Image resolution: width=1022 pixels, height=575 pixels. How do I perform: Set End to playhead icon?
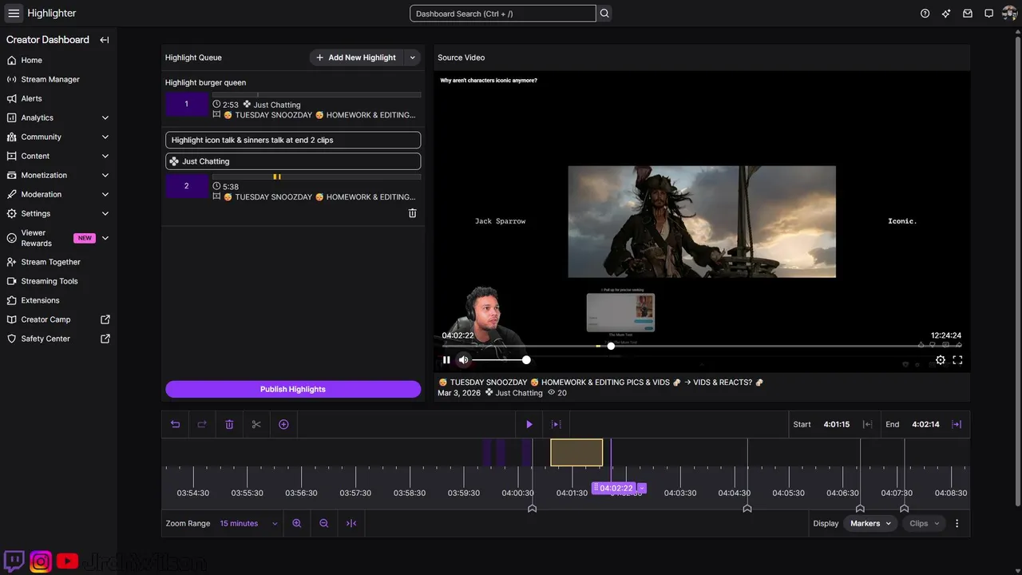[957, 424]
